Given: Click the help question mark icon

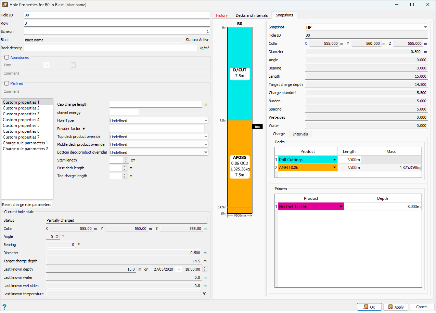Looking at the screenshot, I should click(4, 307).
